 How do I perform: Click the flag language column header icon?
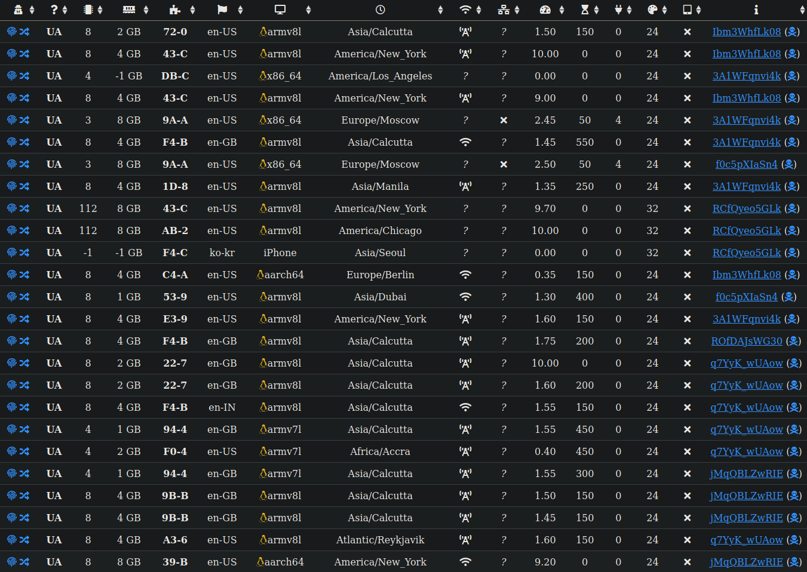point(222,10)
